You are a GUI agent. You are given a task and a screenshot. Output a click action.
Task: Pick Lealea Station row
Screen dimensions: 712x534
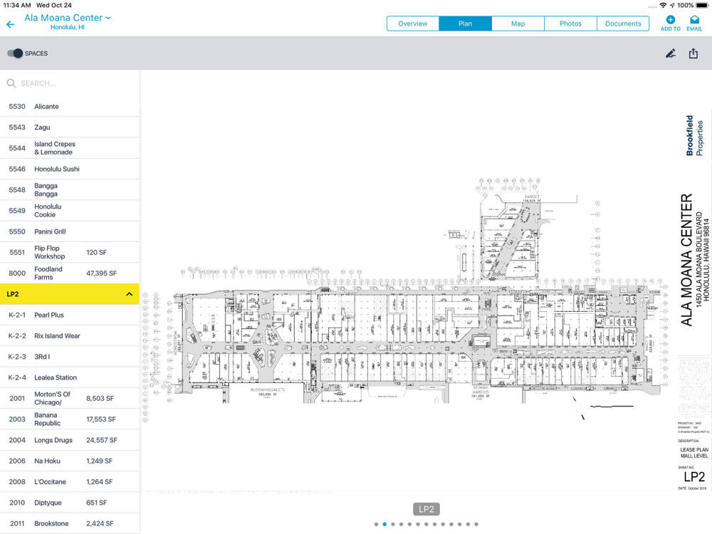coord(70,378)
